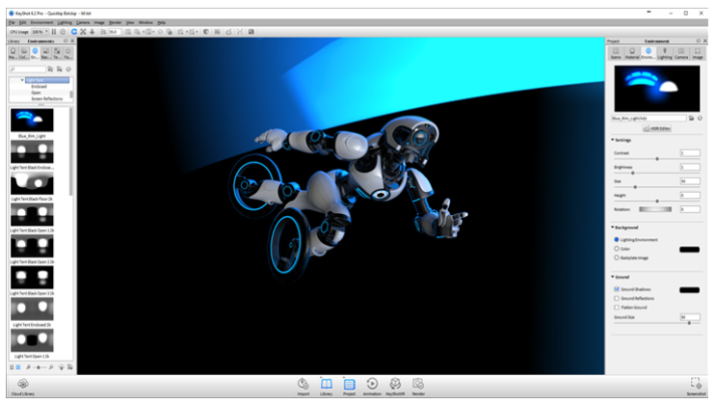This screenshot has width=716, height=404.
Task: Collapse the Ground section
Action: 613,277
